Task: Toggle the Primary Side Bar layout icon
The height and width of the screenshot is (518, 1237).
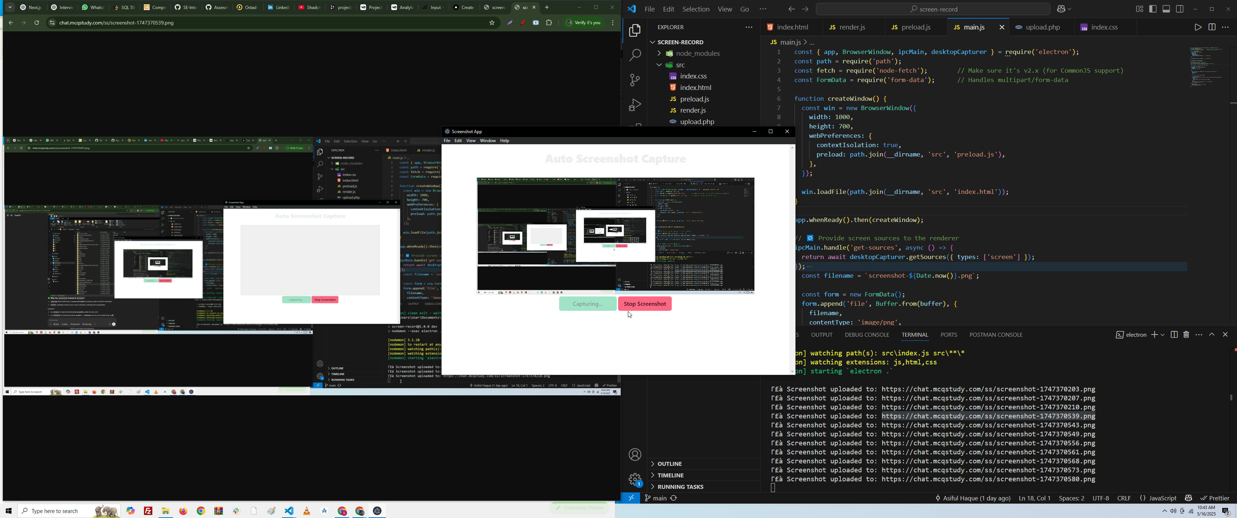Action: 1152,9
